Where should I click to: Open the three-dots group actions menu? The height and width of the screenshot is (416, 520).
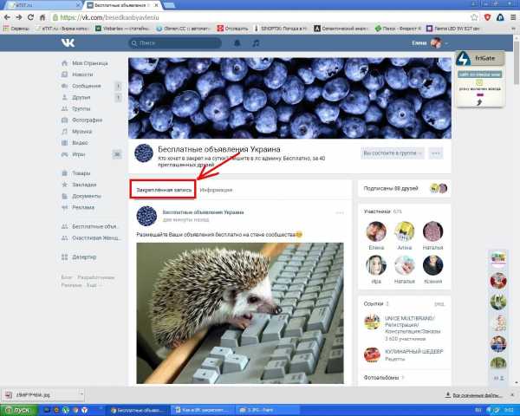pos(435,153)
